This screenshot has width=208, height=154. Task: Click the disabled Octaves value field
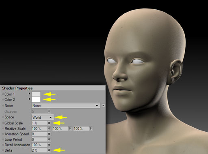tap(39, 111)
